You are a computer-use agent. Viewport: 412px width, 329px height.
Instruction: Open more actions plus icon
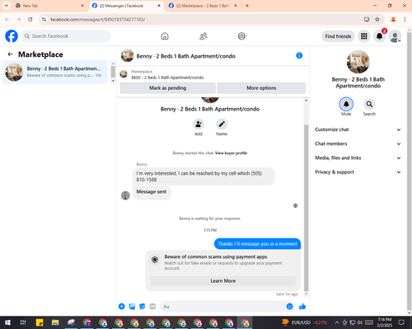(122, 306)
